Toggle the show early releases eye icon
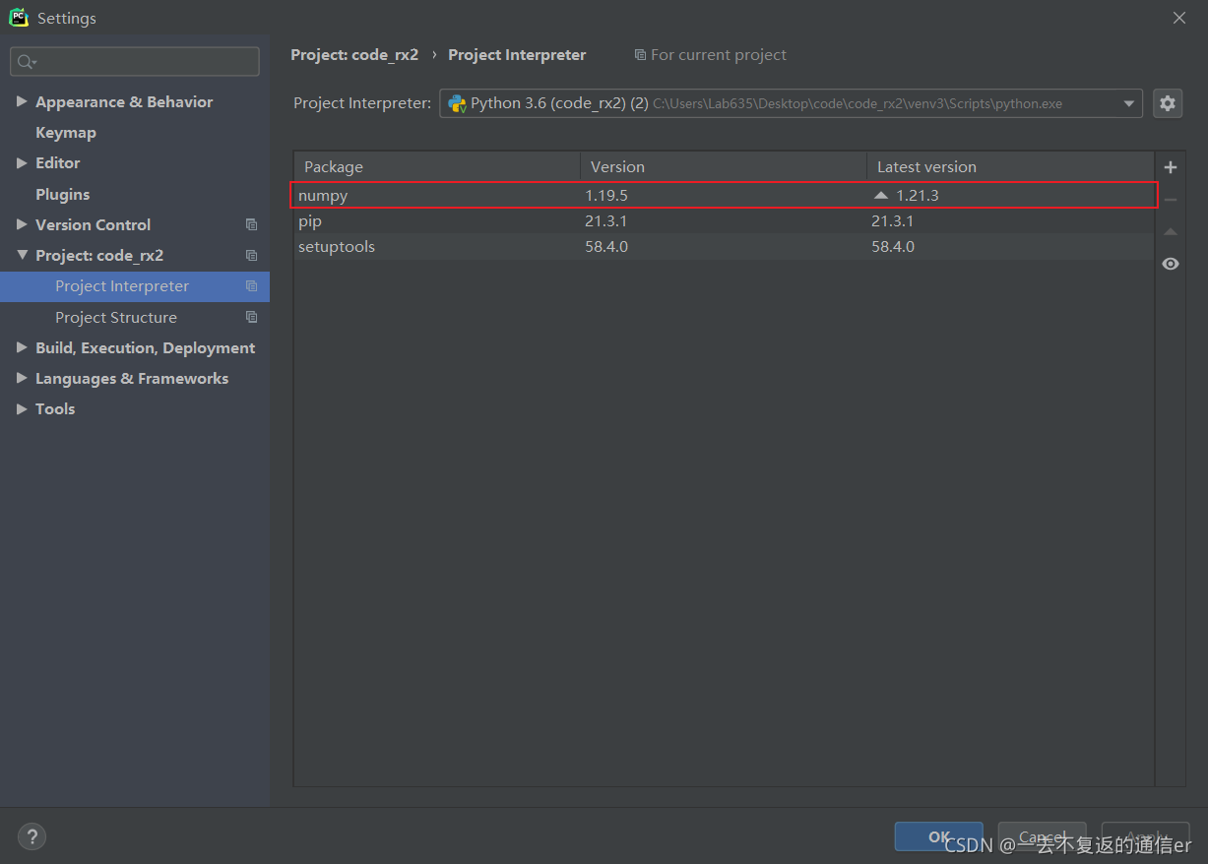 click(1170, 264)
